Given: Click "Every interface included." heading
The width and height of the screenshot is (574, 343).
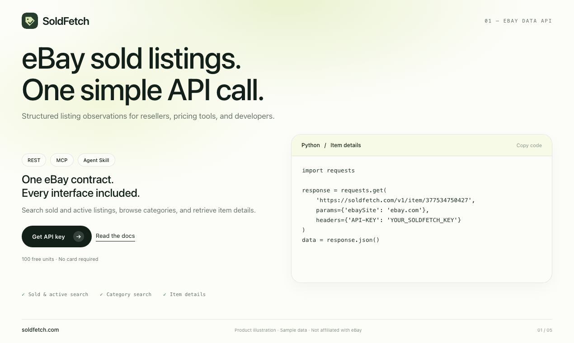Looking at the screenshot, I should click(x=81, y=193).
